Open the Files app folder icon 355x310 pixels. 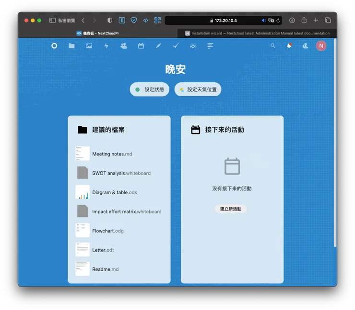tap(71, 46)
